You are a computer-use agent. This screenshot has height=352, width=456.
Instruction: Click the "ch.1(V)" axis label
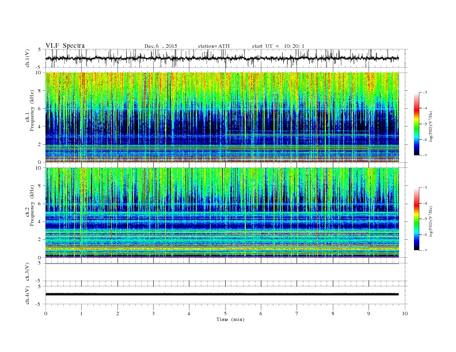(28, 58)
